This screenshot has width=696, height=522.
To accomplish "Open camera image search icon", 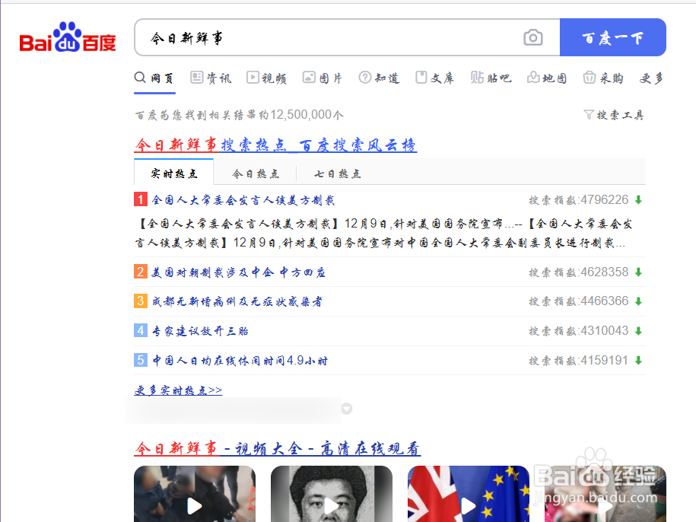I will coord(532,38).
